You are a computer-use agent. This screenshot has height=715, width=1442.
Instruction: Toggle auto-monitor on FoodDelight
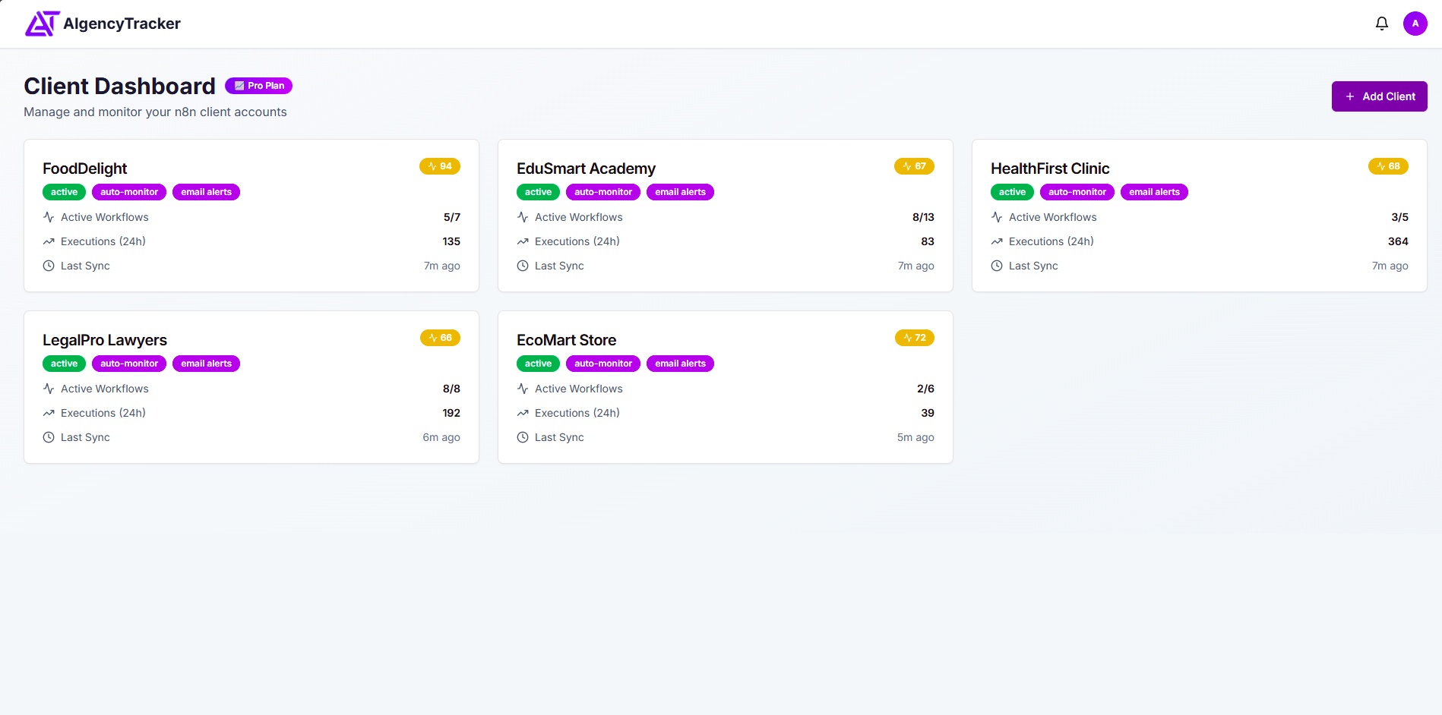(128, 192)
